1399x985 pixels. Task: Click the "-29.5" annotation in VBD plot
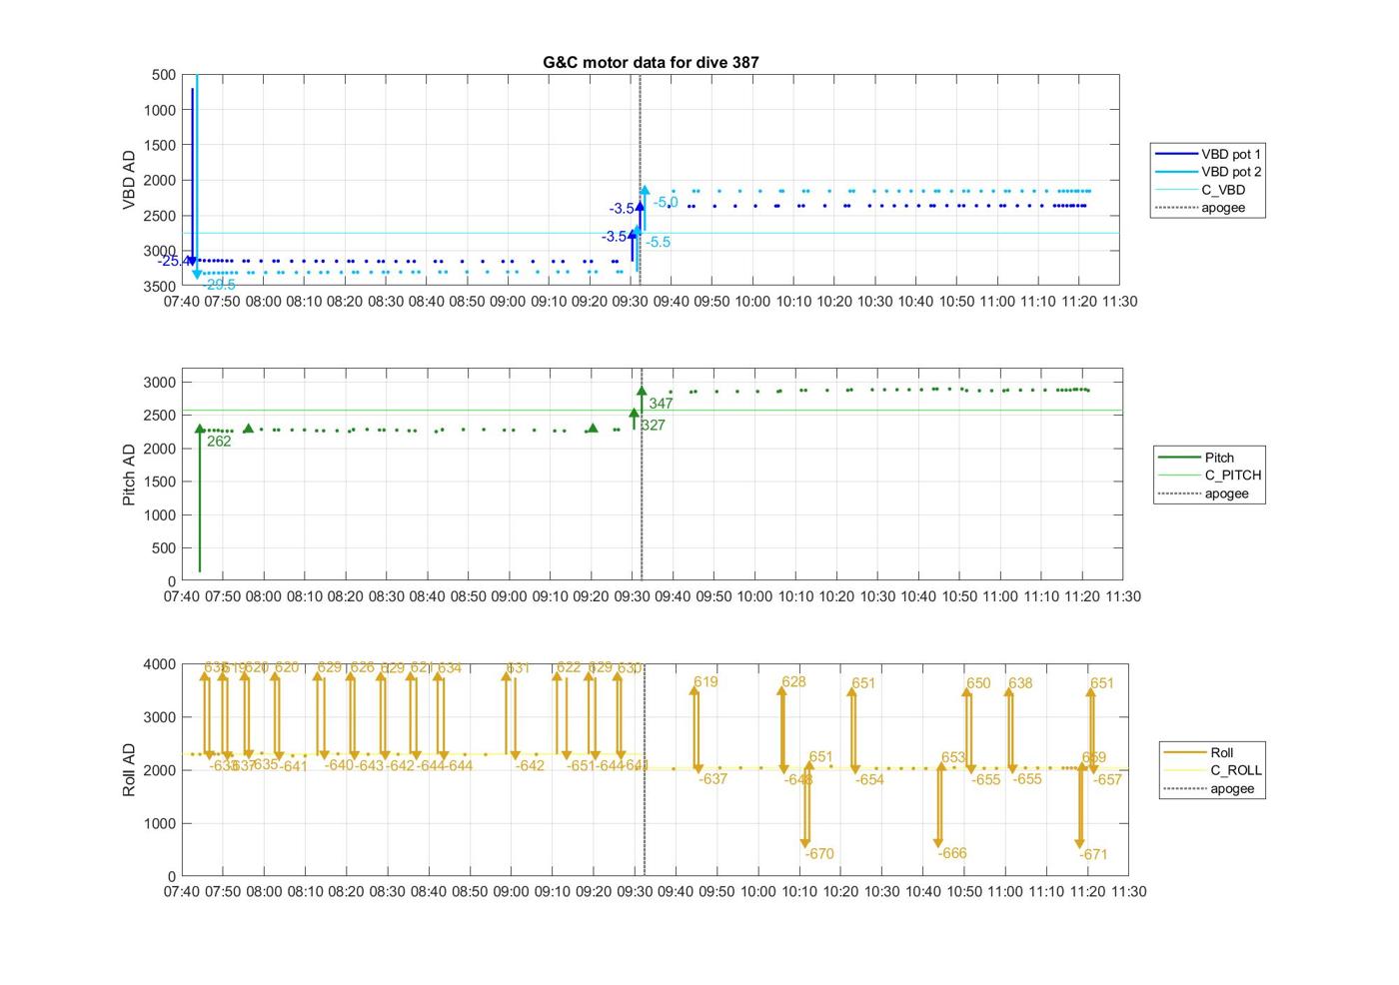pyautogui.click(x=220, y=285)
